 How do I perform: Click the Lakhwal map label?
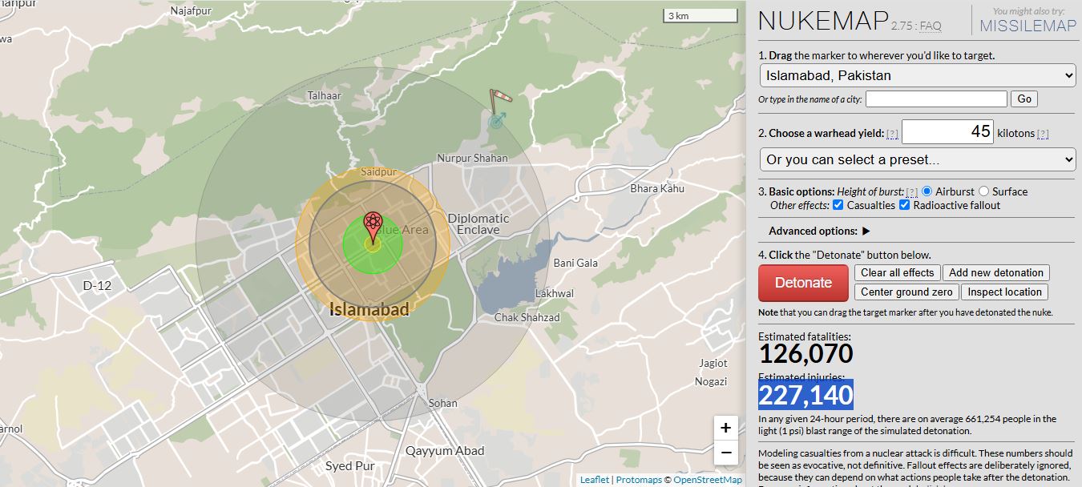click(x=555, y=293)
